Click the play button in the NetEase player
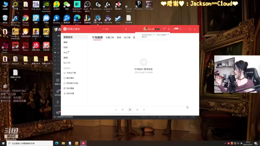This screenshot has width=260, height=146. pos(130,110)
